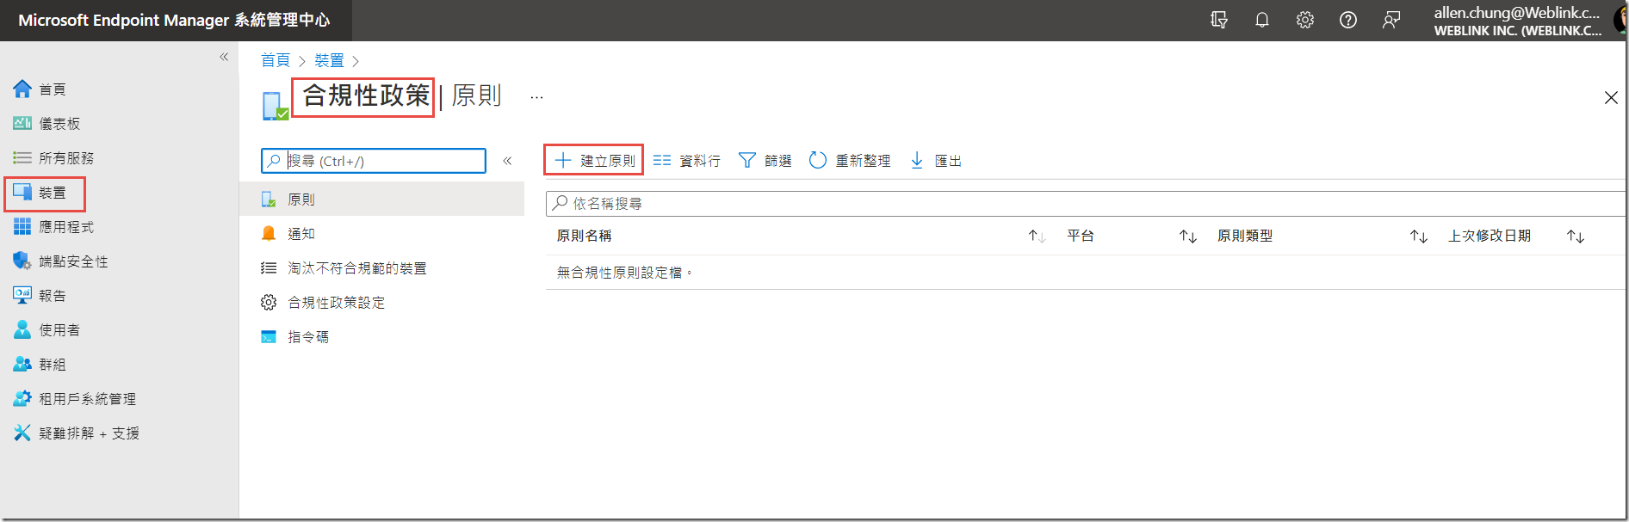Click 建立原則 to create a policy
Viewport: 1629px width, 522px height.
point(594,161)
